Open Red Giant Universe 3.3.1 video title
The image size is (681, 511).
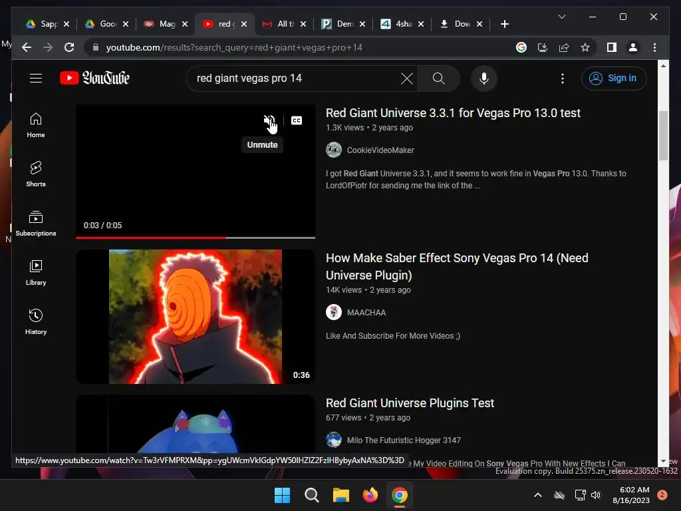pos(453,113)
